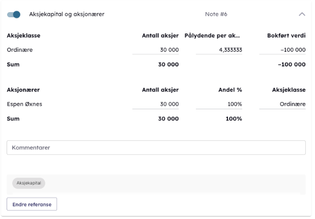Open Aksjeklasse field for Espen Øxnes

(x=282, y=104)
